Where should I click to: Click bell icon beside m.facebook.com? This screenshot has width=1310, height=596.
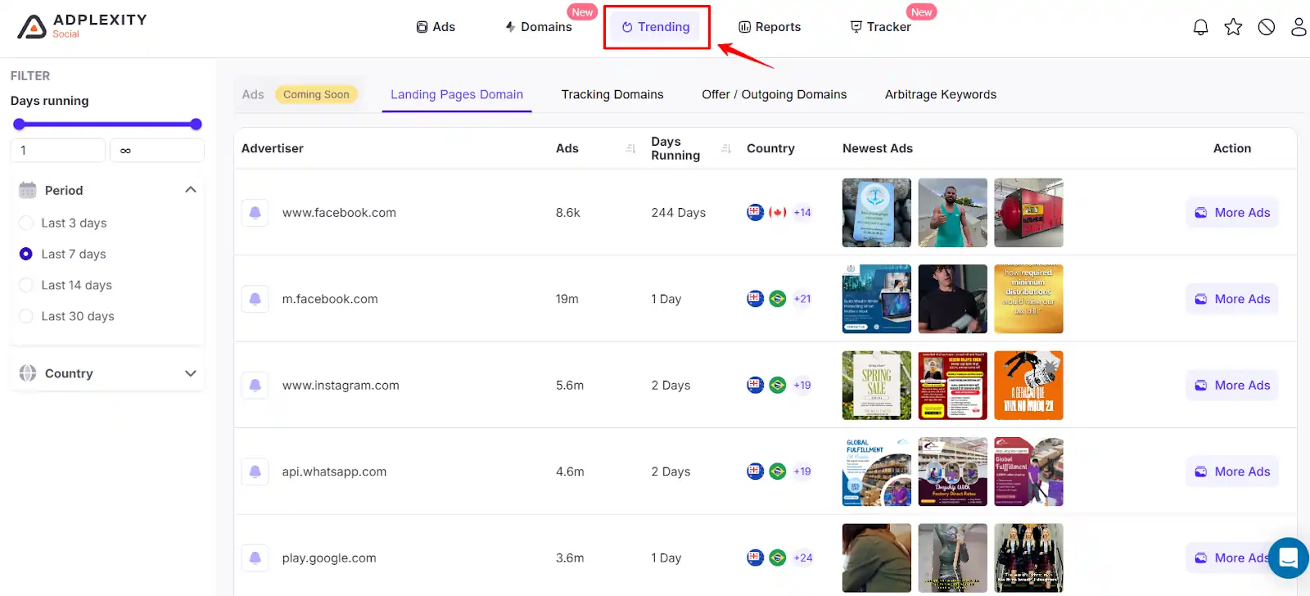click(255, 299)
